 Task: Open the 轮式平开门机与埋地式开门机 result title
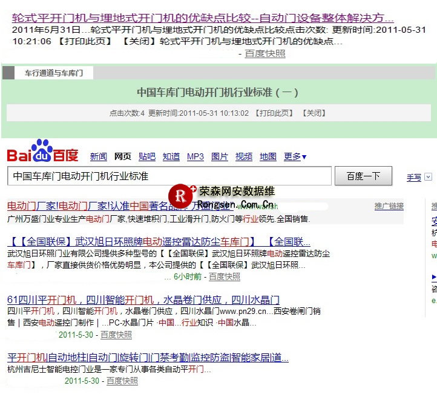pyautogui.click(x=203, y=18)
